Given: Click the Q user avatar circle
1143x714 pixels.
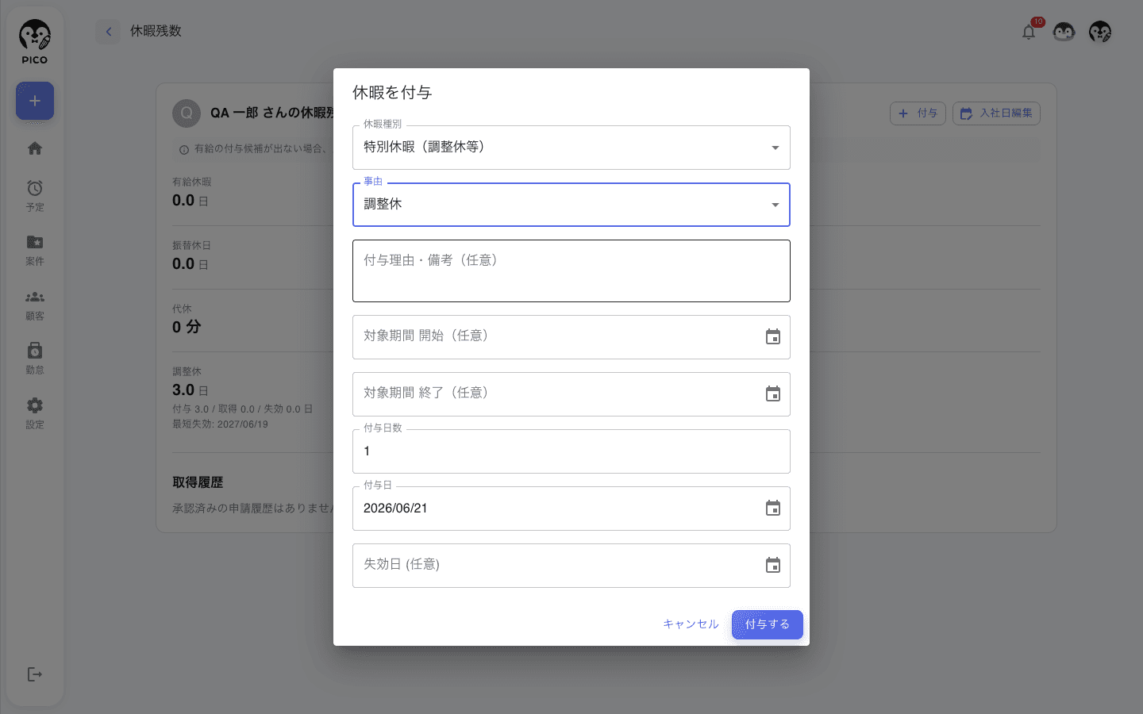Looking at the screenshot, I should coord(187,113).
